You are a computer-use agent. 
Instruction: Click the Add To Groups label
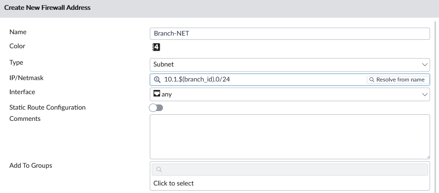(31, 165)
